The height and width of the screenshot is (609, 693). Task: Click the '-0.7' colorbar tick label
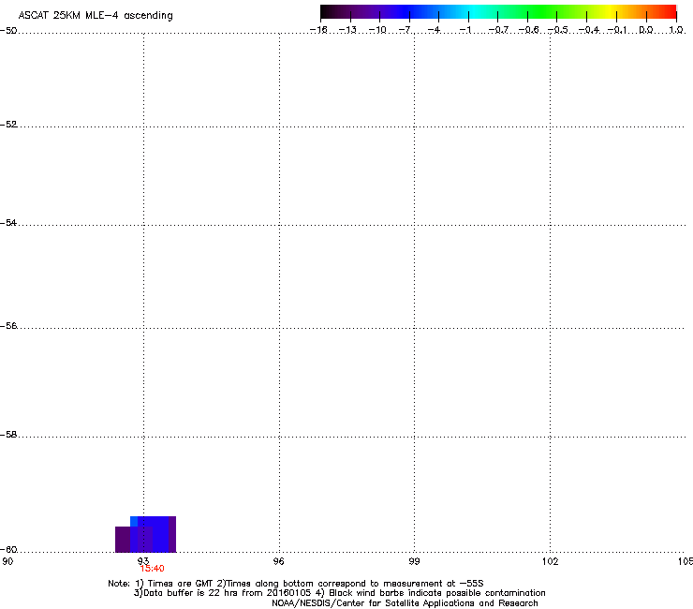tap(498, 30)
